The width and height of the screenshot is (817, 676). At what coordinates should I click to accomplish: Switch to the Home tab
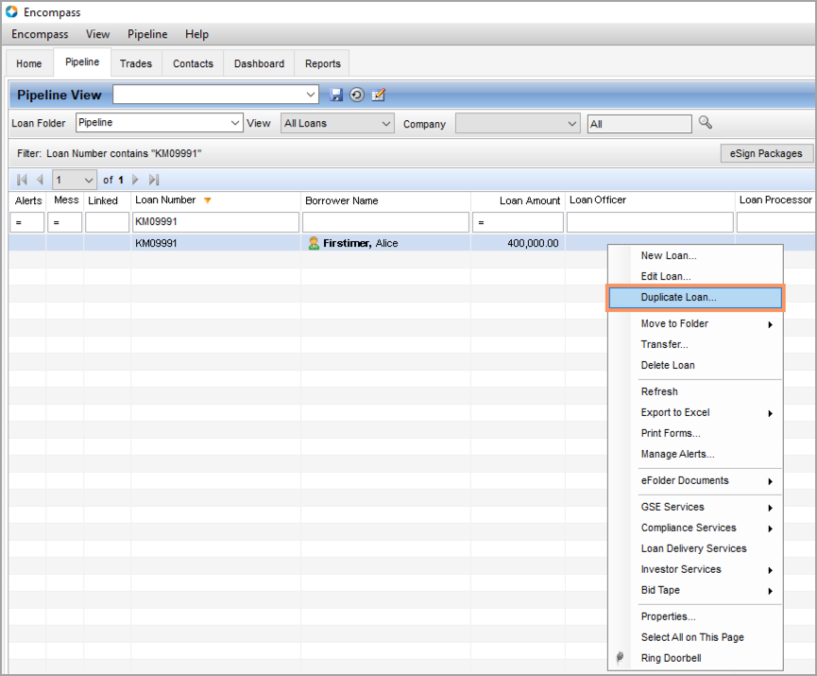(x=28, y=63)
